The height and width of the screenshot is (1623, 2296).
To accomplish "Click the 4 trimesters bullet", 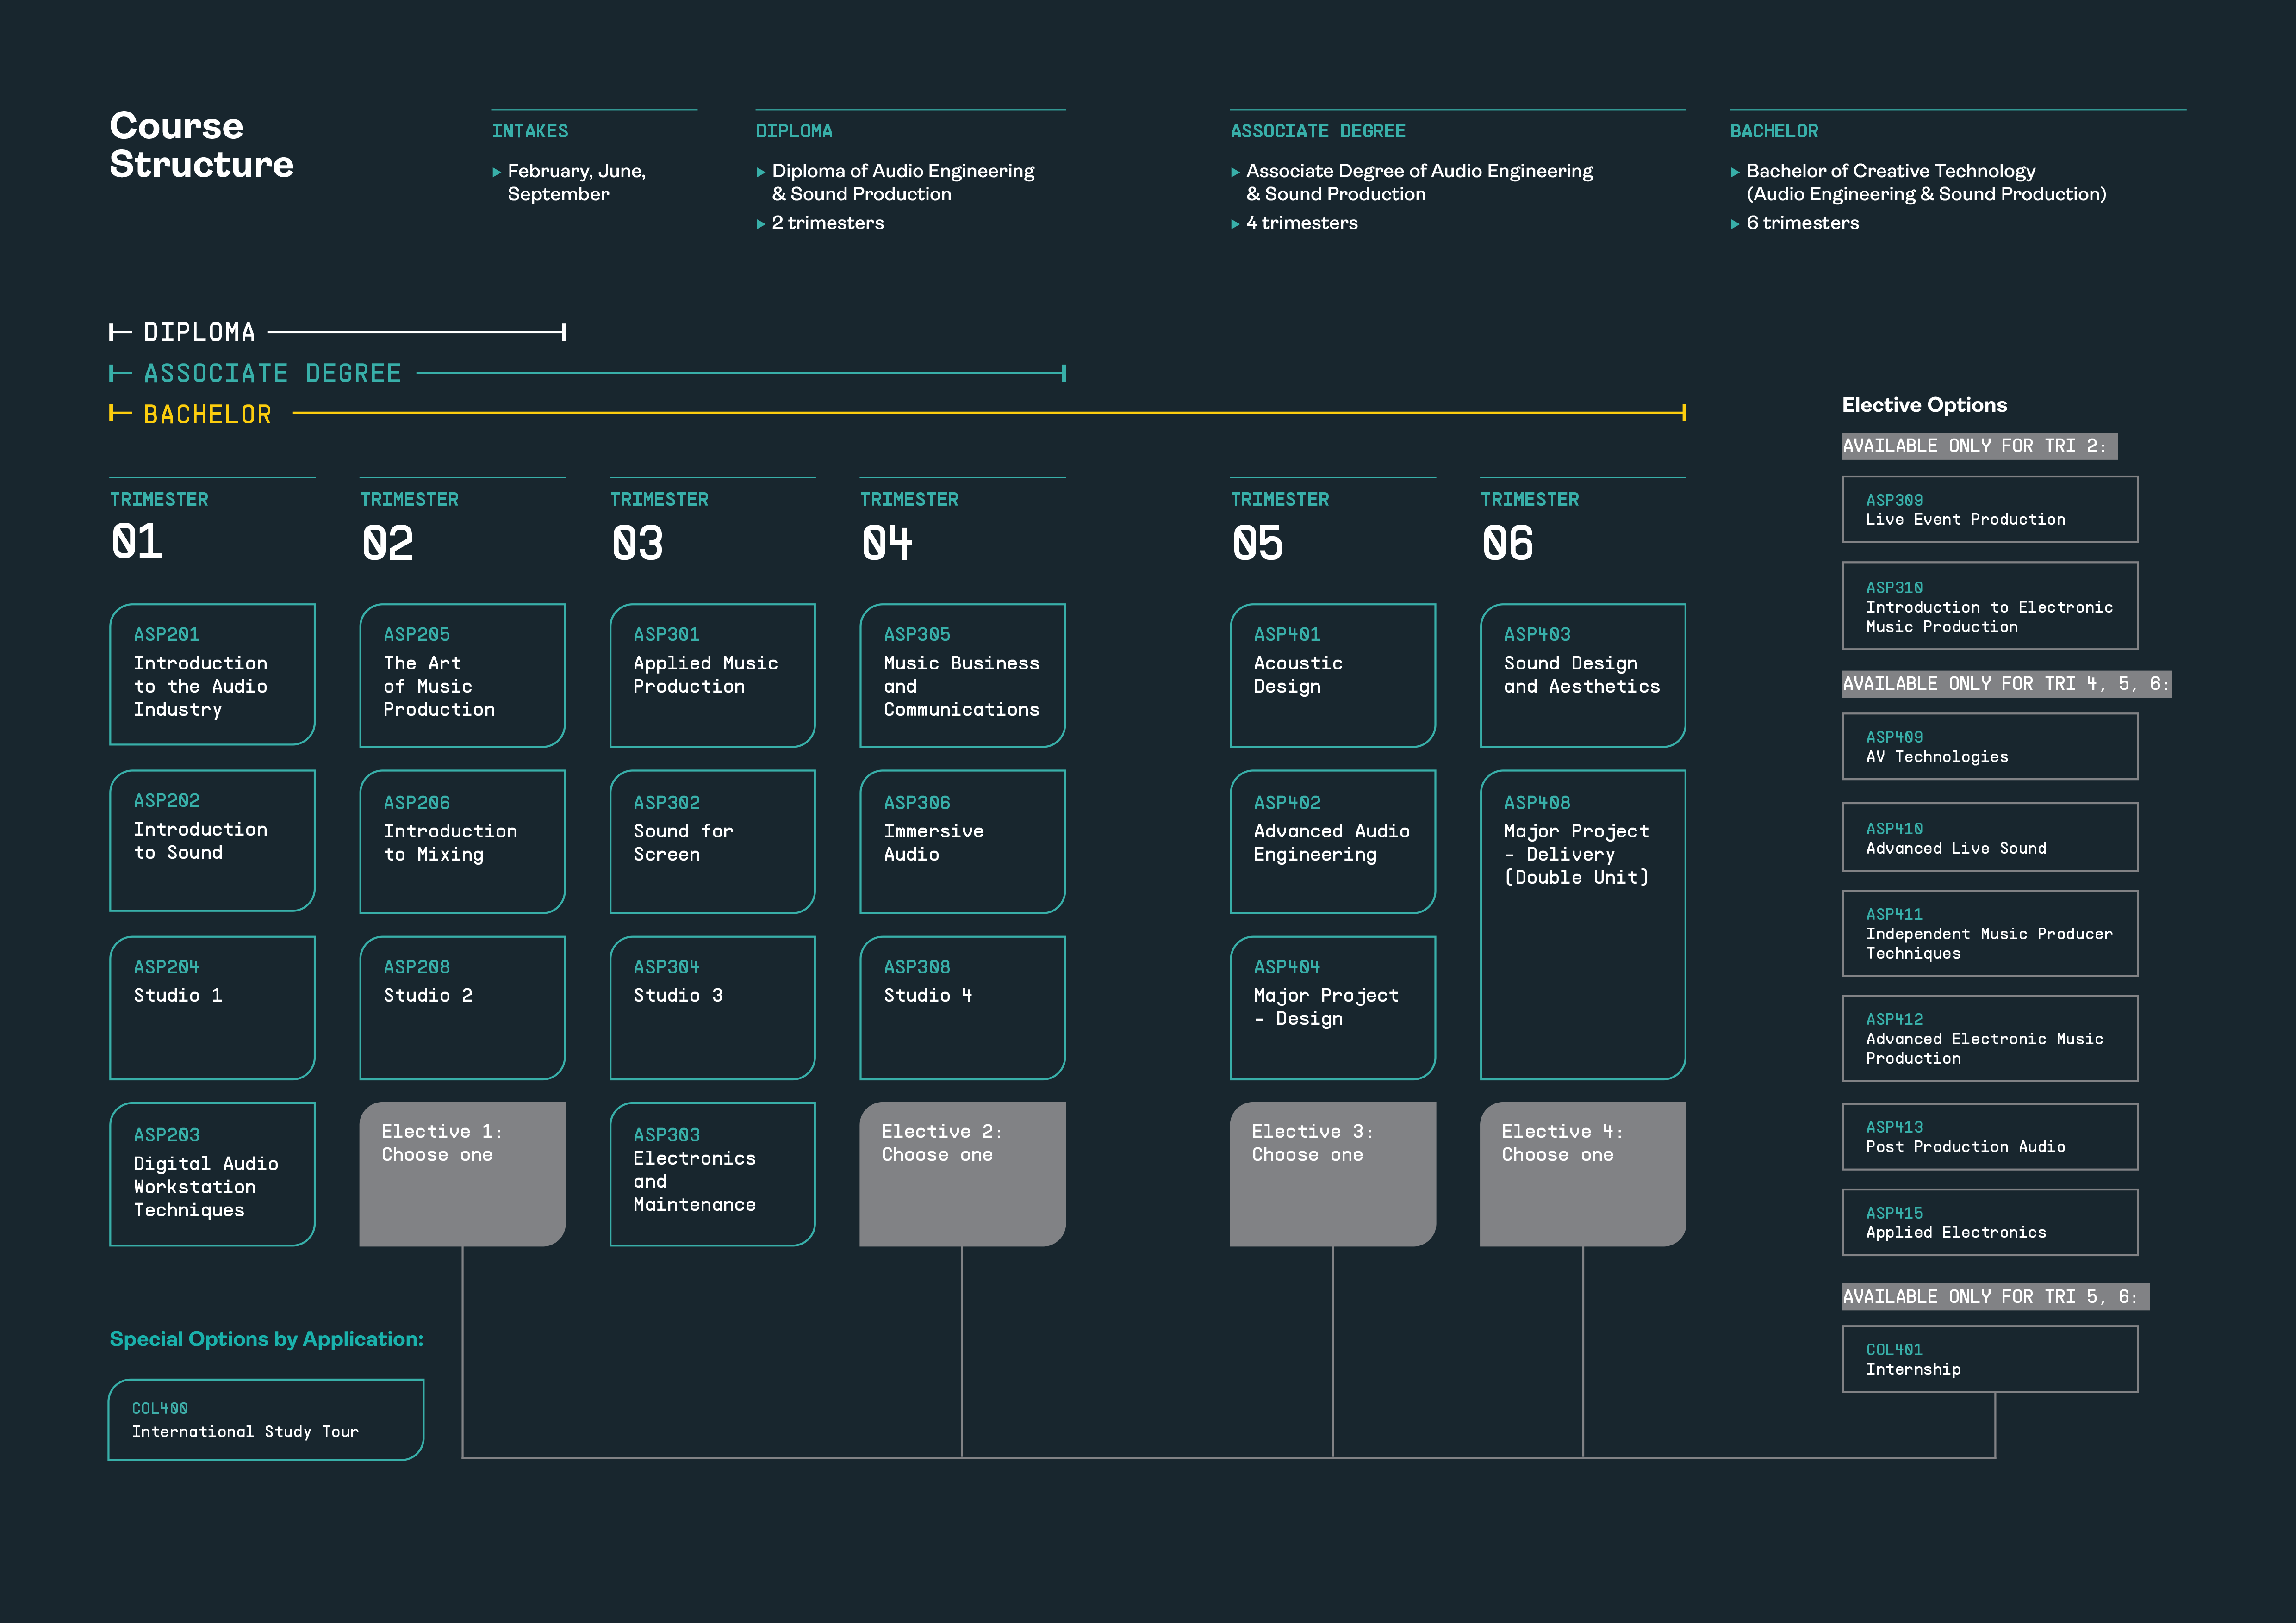I will [1301, 223].
